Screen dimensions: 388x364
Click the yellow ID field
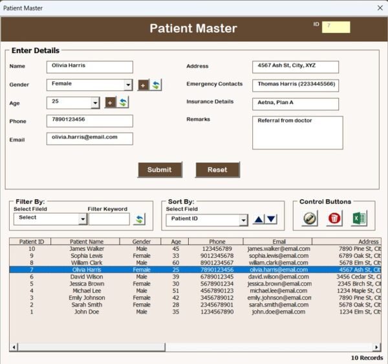pos(336,27)
